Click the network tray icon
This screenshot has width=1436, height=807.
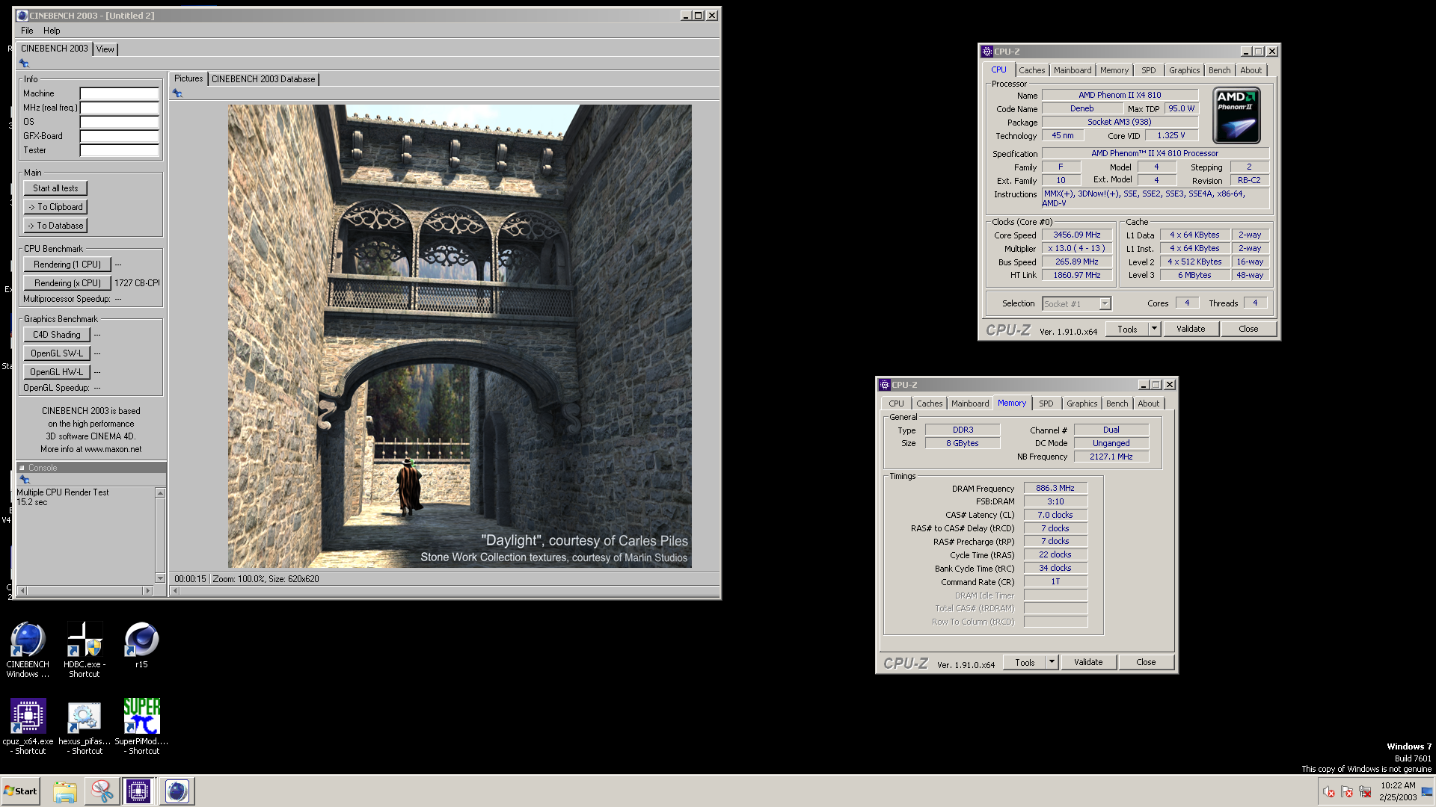1365,792
